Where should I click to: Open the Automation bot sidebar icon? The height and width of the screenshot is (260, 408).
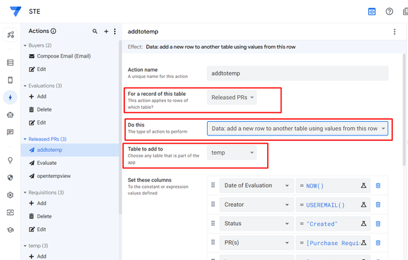[x=10, y=115]
